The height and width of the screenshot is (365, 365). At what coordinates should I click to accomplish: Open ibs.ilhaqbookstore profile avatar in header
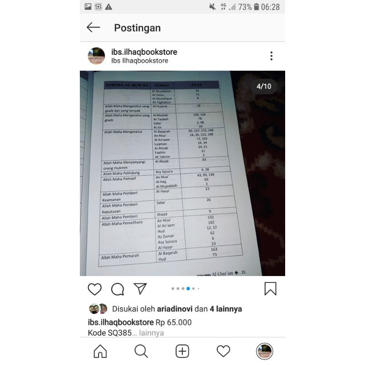coord(96,56)
